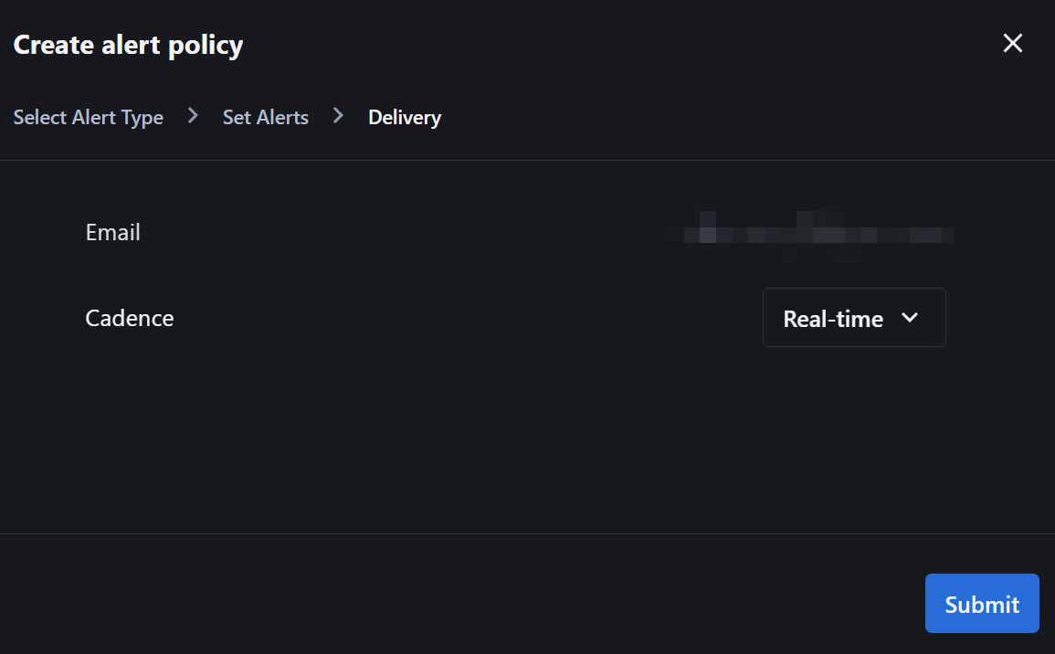Screen dimensions: 1055x654
Task: Expand the Cadence frequency options
Action: 854,318
